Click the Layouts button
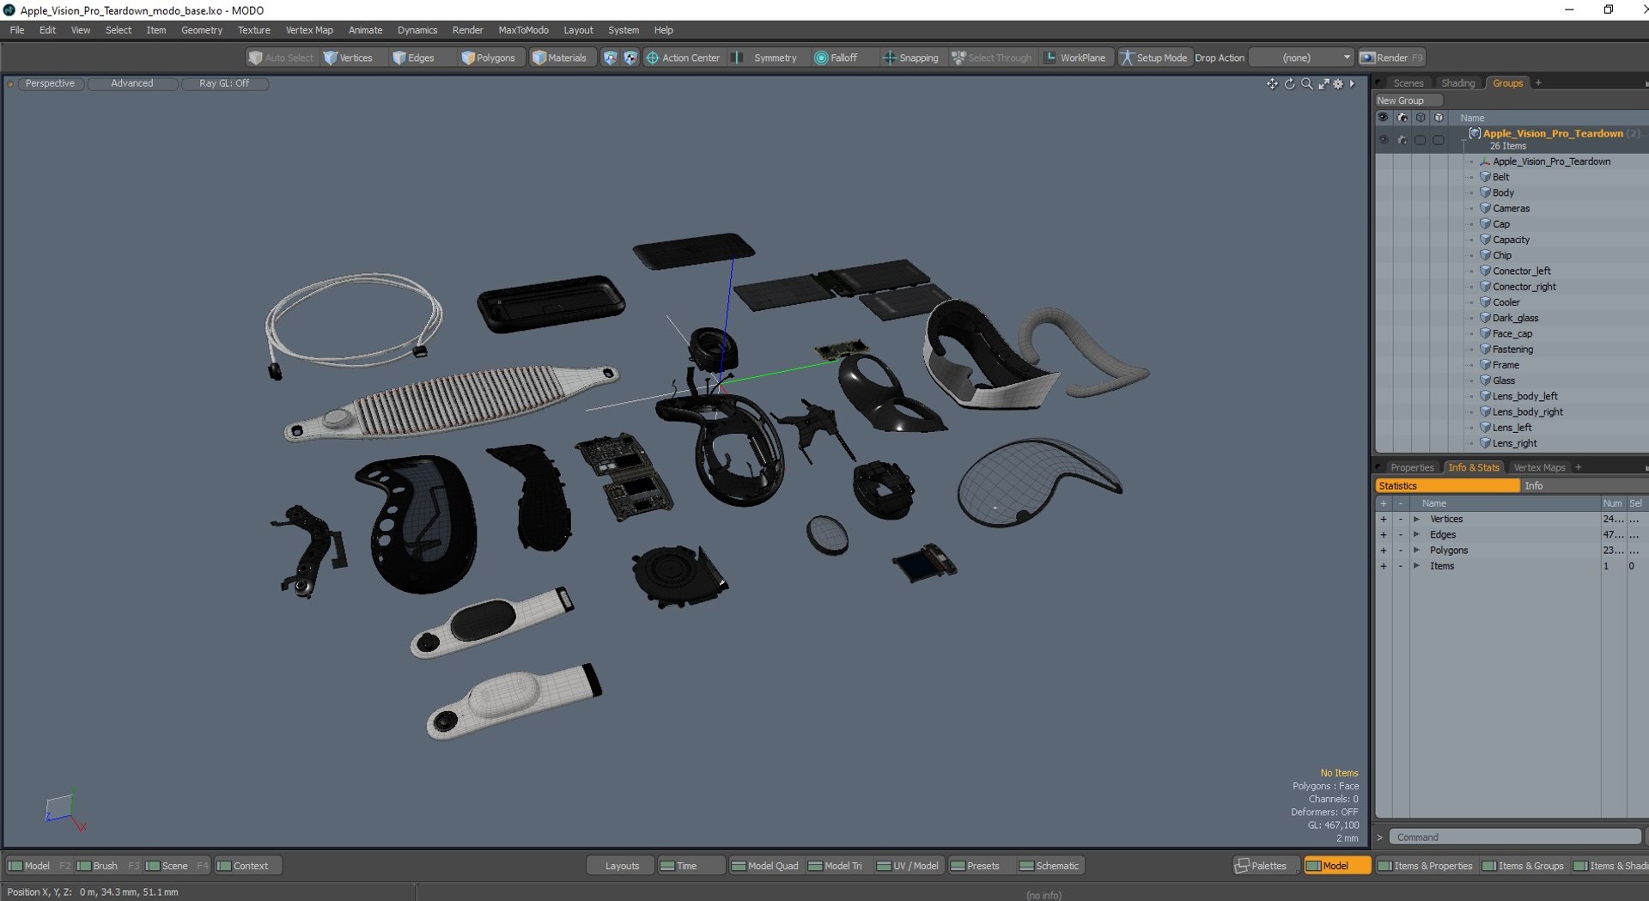 point(622,866)
